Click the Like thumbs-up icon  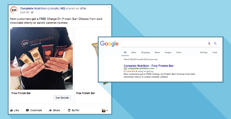(11, 110)
